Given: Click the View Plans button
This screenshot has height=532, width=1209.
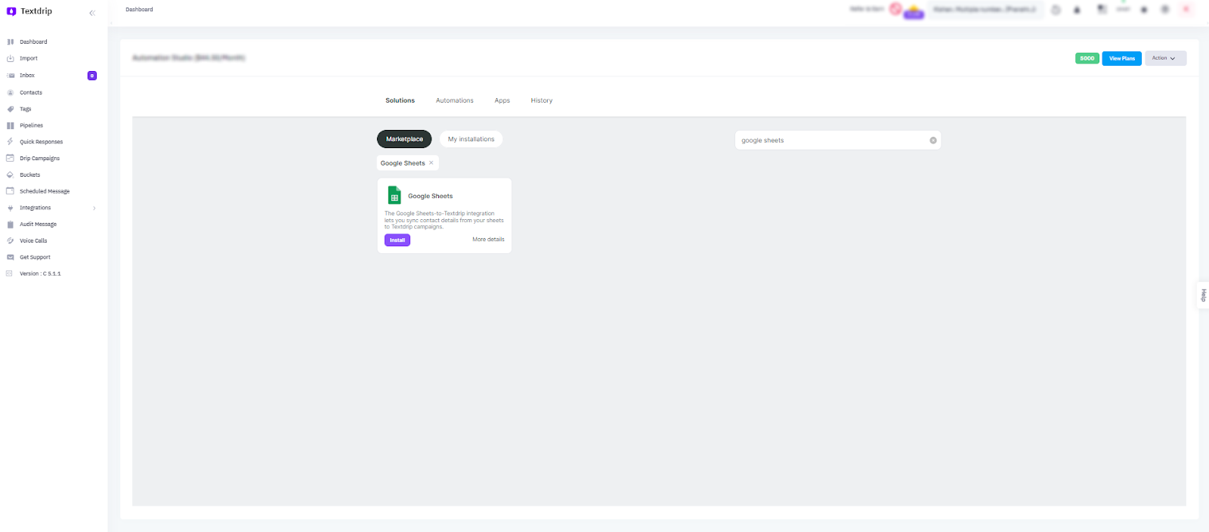Looking at the screenshot, I should [1122, 58].
